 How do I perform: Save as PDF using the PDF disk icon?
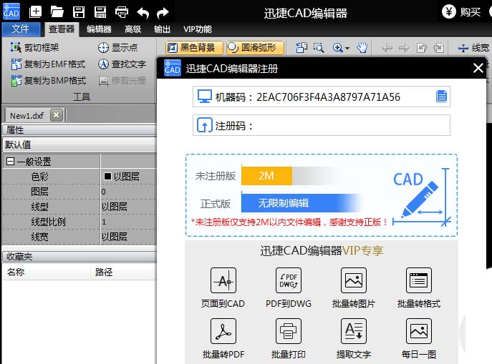(100, 12)
